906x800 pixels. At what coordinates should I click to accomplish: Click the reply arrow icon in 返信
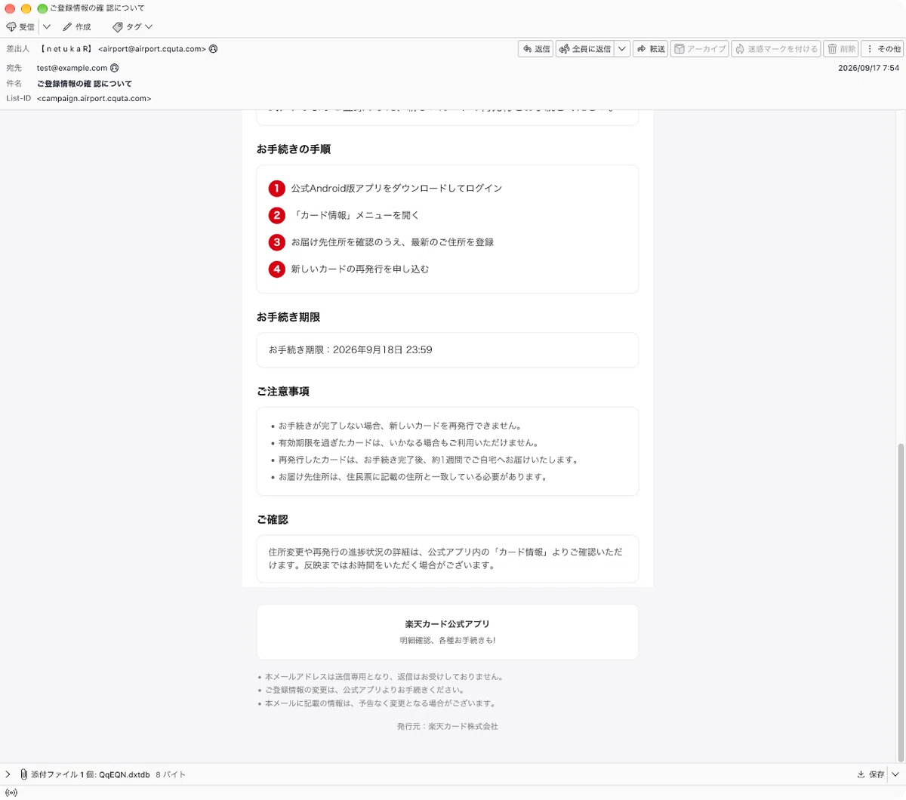[528, 49]
